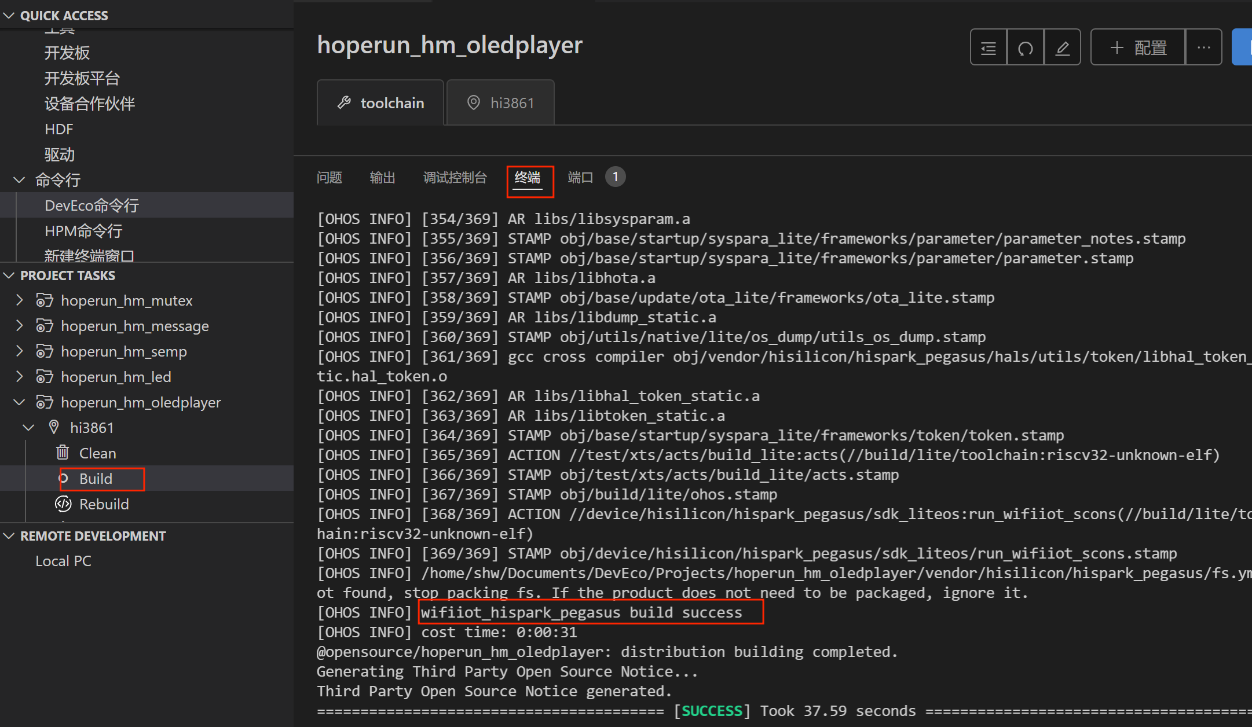Image resolution: width=1252 pixels, height=727 pixels.
Task: Click the list/indent icon in project toolbar
Action: [989, 47]
